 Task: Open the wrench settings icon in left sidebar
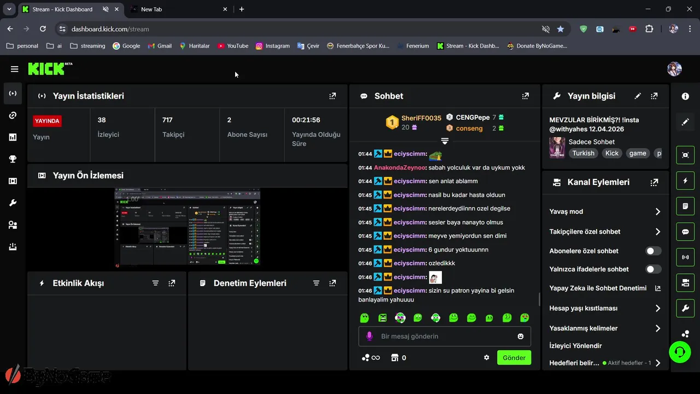pyautogui.click(x=13, y=203)
